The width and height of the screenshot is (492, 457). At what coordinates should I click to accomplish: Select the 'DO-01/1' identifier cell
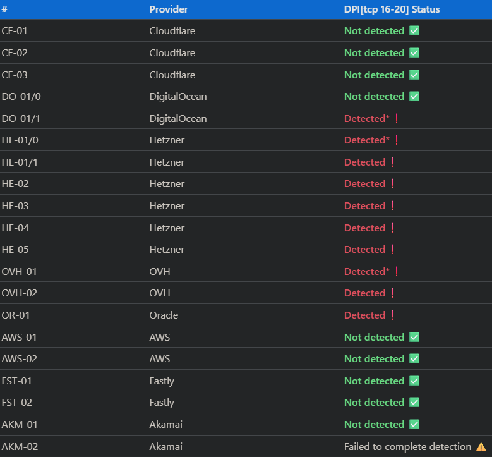tap(21, 118)
